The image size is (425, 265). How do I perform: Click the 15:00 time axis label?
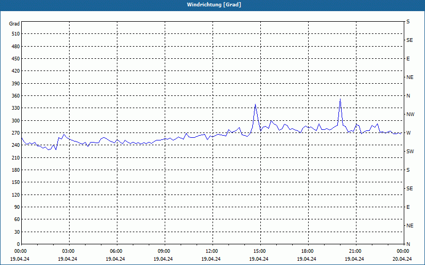[x=260, y=251]
